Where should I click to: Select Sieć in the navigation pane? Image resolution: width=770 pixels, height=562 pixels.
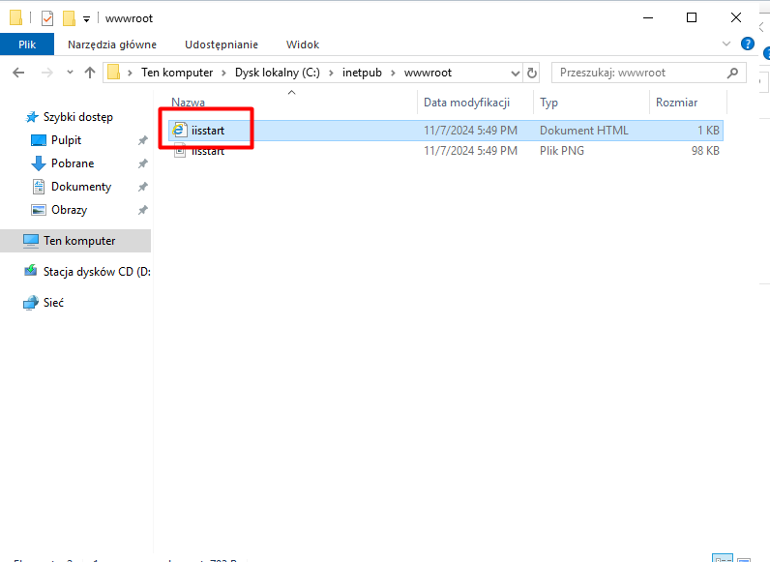click(x=53, y=303)
